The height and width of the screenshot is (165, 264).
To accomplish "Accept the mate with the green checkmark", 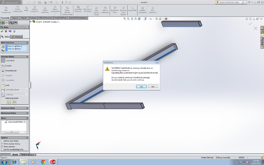I will 2,31.
